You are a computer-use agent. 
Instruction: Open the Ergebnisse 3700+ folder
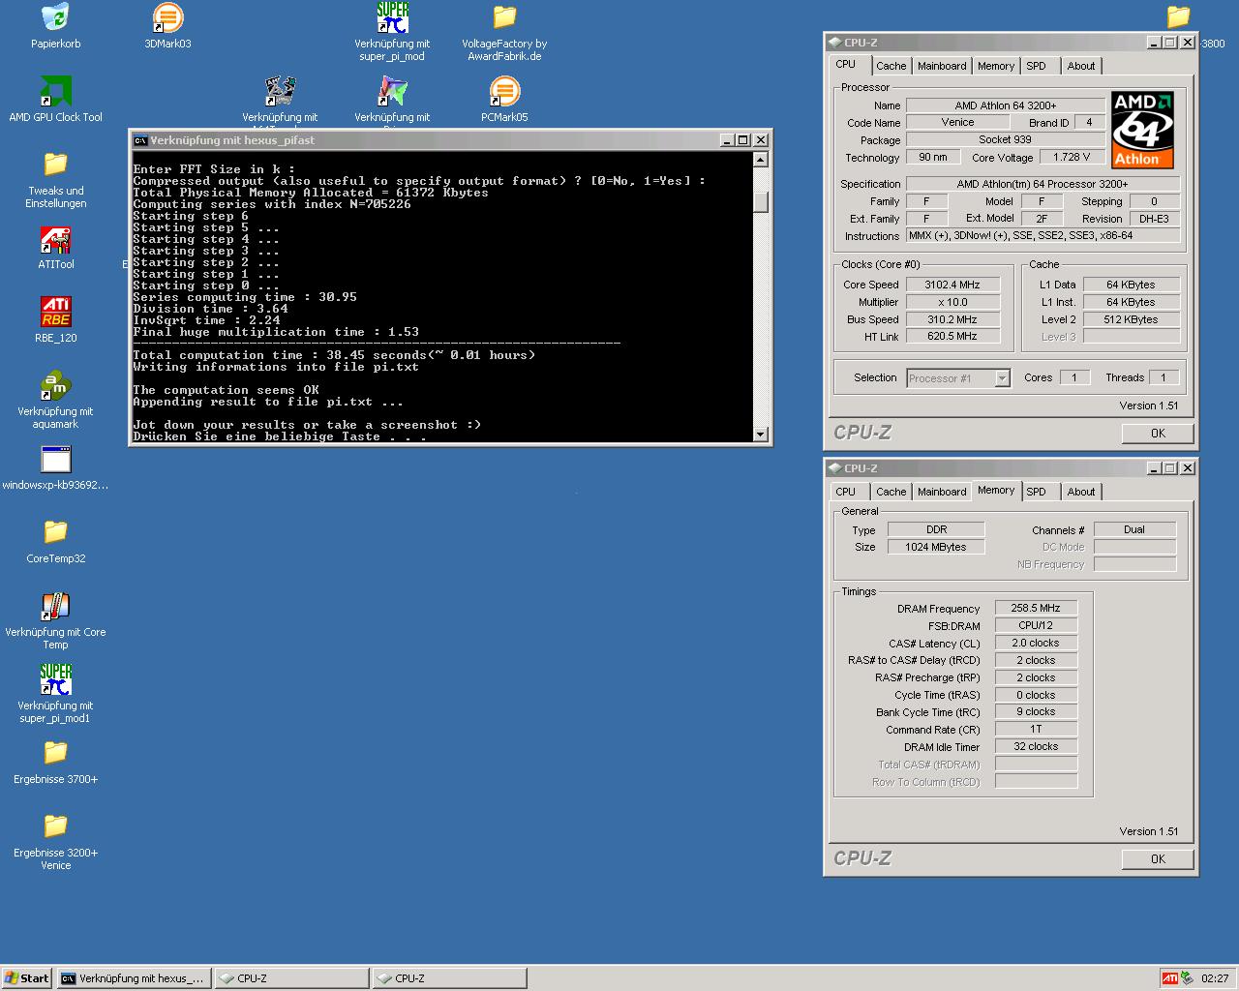pyautogui.click(x=55, y=753)
